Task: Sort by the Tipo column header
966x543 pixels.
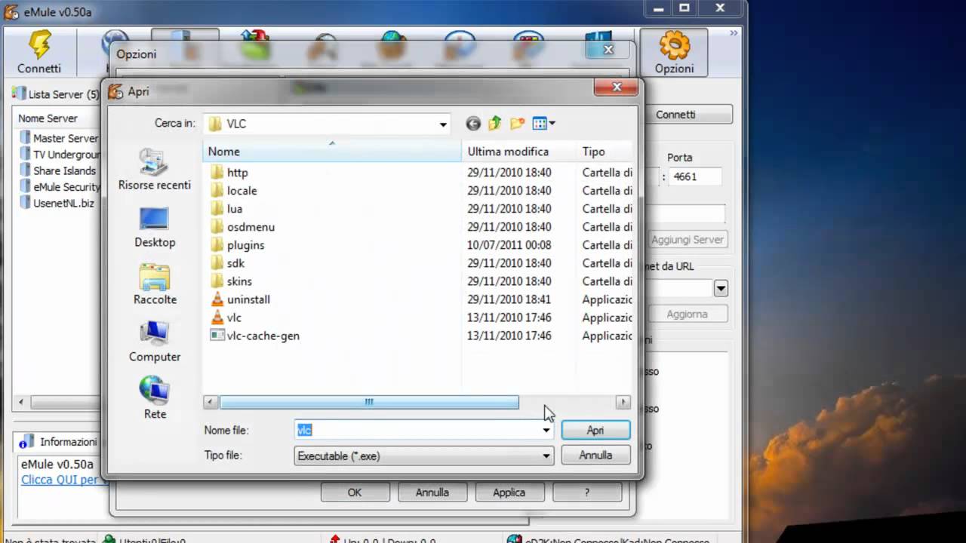Action: pos(604,152)
